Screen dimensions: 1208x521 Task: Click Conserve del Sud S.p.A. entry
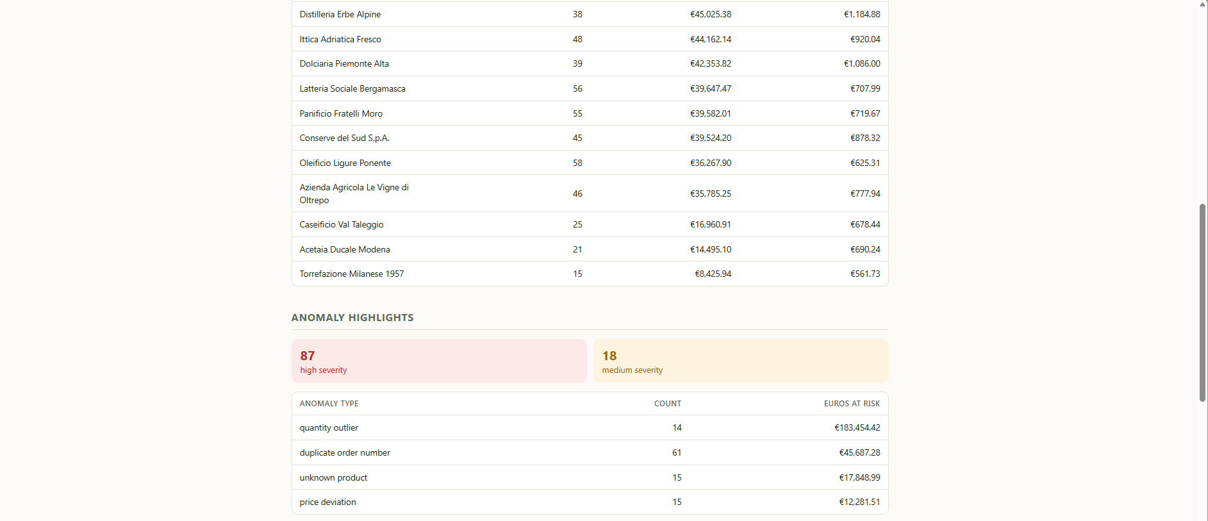tap(344, 138)
